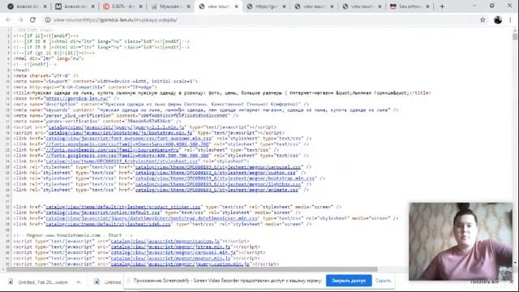Image resolution: width=519 pixels, height=292 pixels.
Task: Click 'Megnor www.templatemela.com - Start' comment
Action: tap(73, 235)
